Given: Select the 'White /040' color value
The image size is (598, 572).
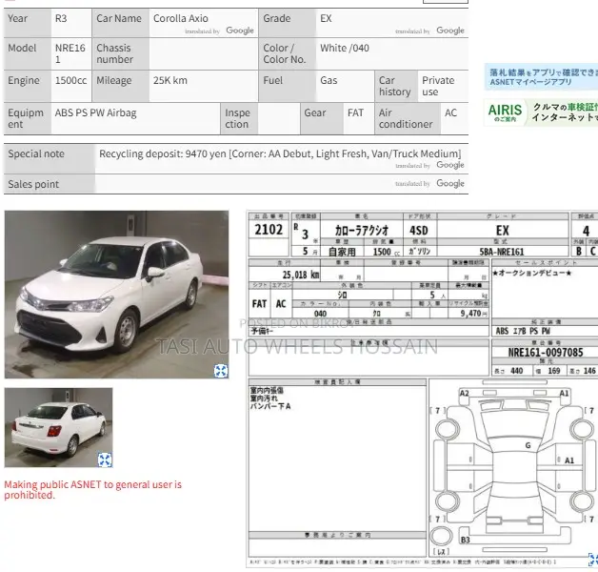Looking at the screenshot, I should (345, 48).
